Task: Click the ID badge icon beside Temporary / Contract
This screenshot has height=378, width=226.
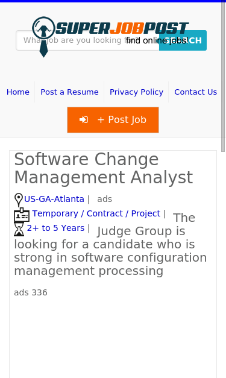Action: coord(22,215)
